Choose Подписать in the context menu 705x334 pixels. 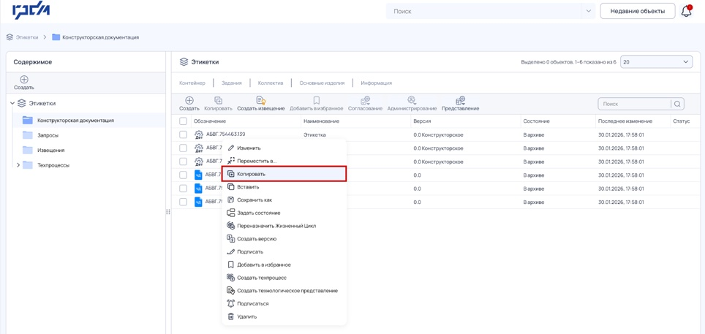[284, 251]
